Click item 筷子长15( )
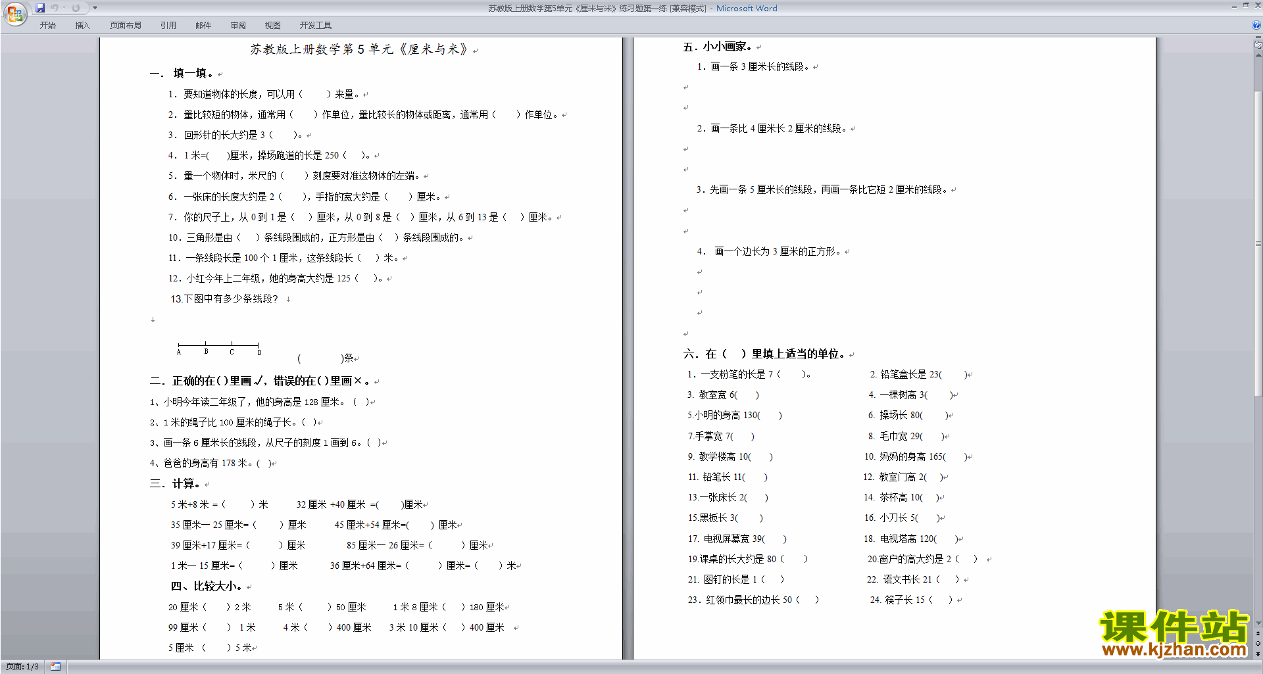The height and width of the screenshot is (674, 1263). 911,600
